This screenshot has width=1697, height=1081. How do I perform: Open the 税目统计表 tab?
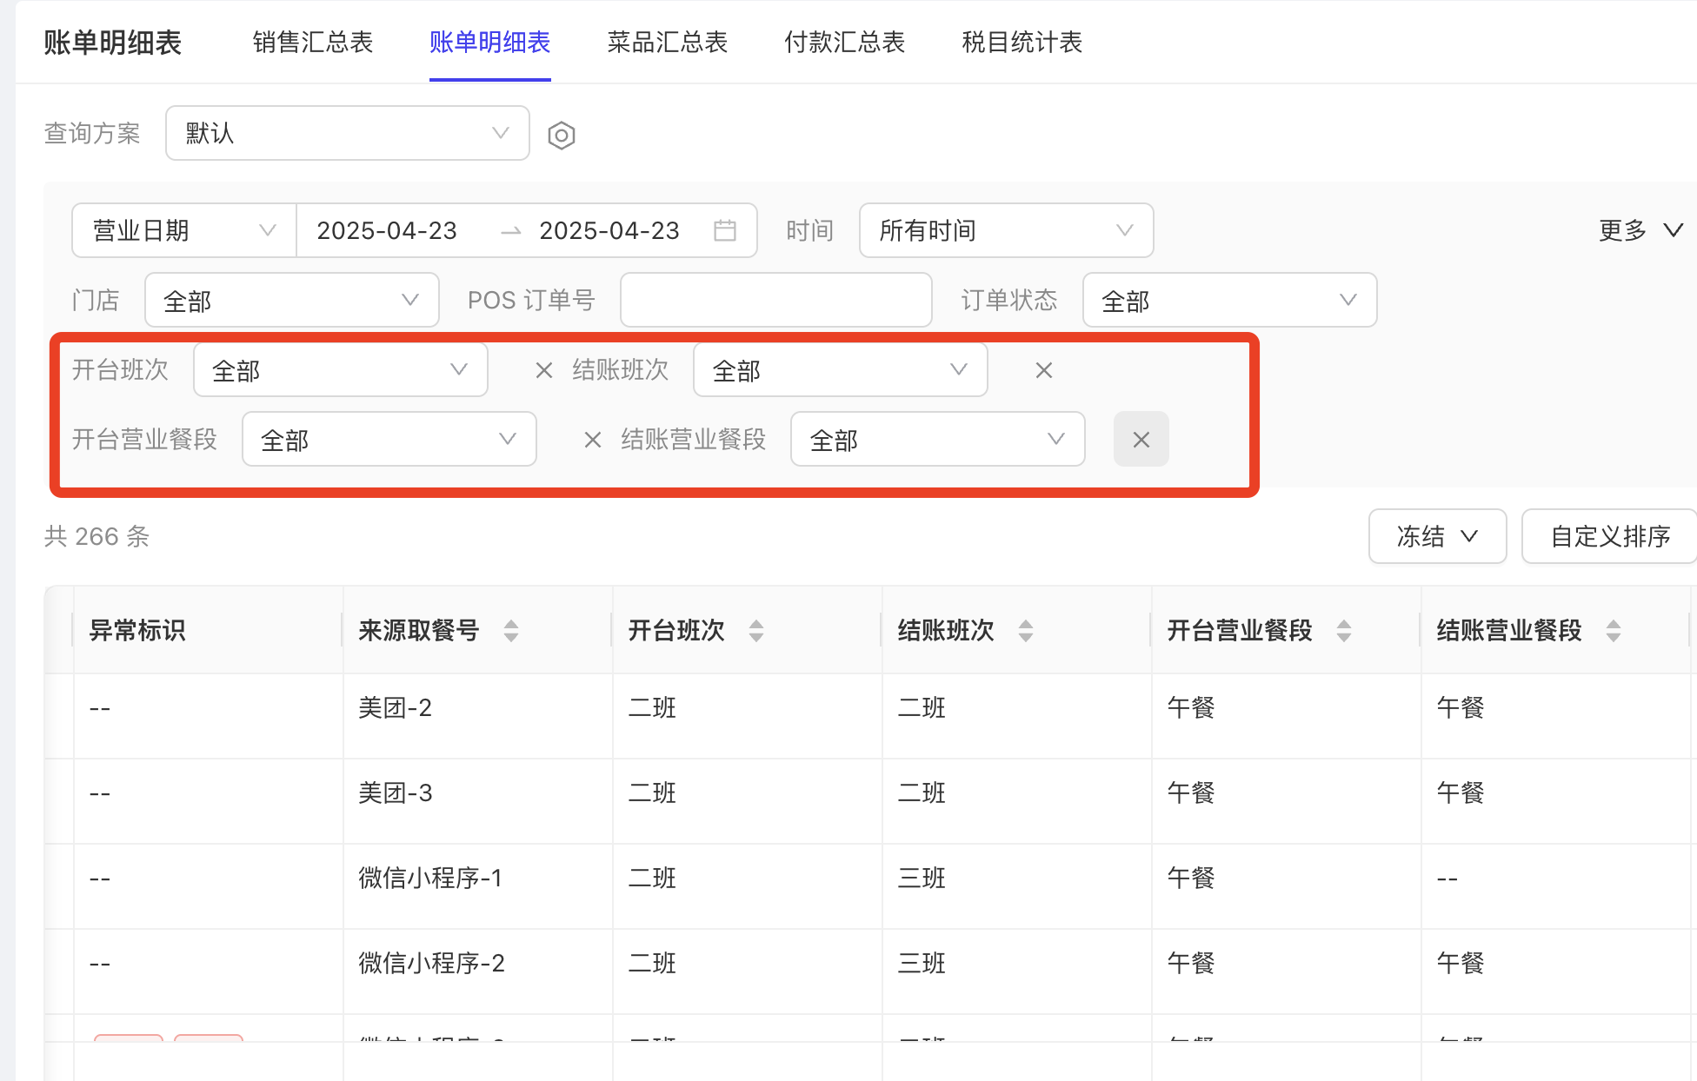(1022, 42)
